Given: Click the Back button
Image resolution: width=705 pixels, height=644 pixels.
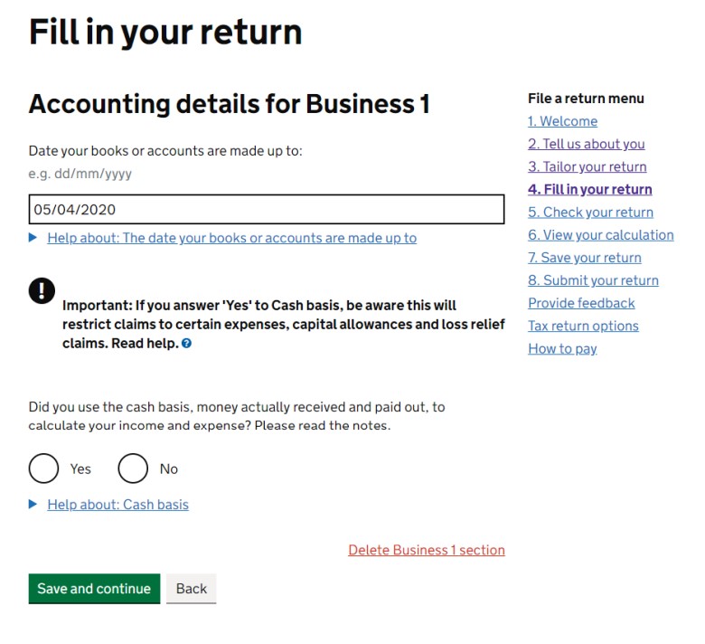Looking at the screenshot, I should 192,589.
